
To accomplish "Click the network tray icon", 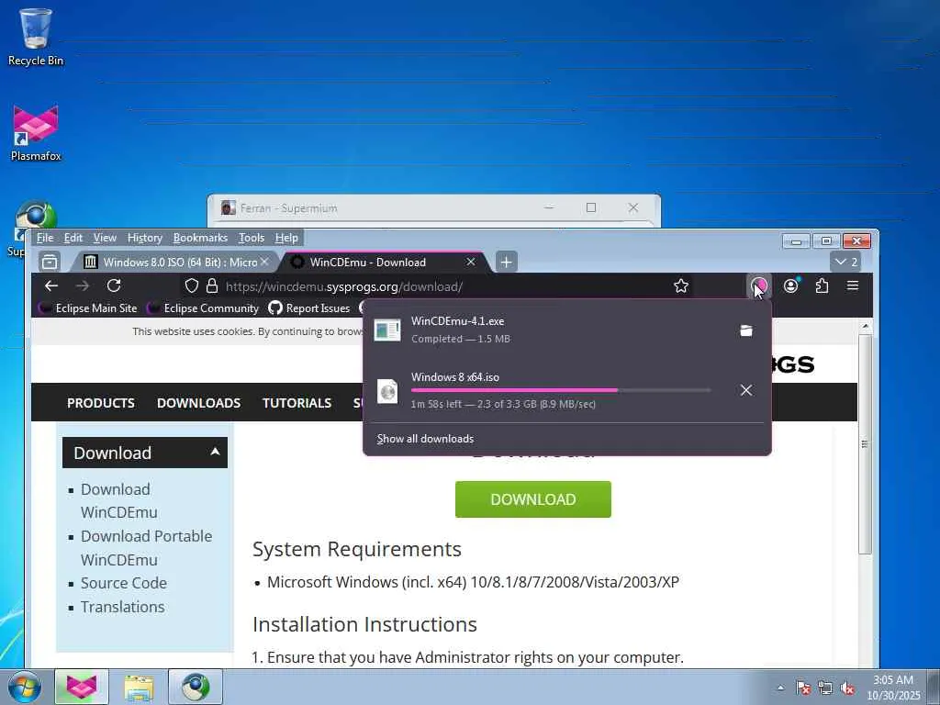I will click(x=825, y=688).
